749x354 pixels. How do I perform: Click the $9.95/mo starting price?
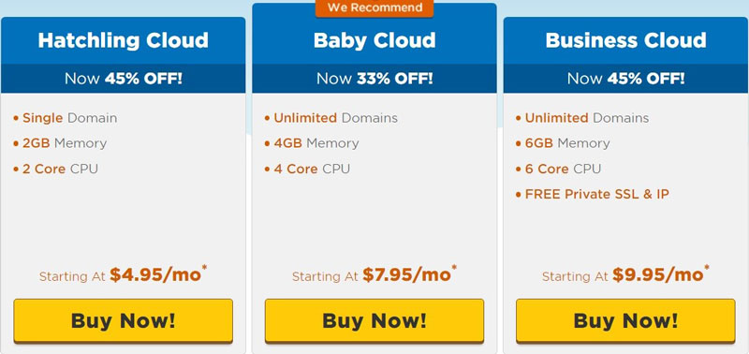coord(658,274)
